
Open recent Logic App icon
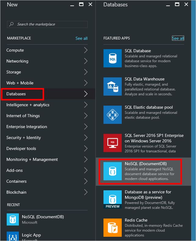pos(13,236)
